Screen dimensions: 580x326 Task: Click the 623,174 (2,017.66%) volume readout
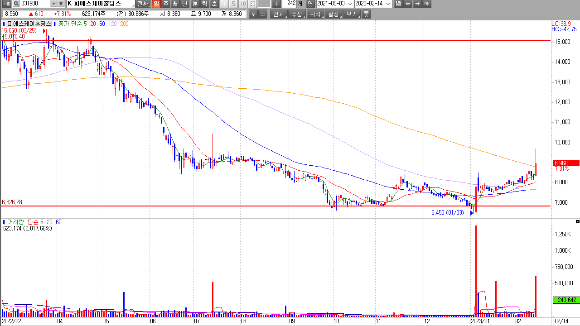[27, 228]
